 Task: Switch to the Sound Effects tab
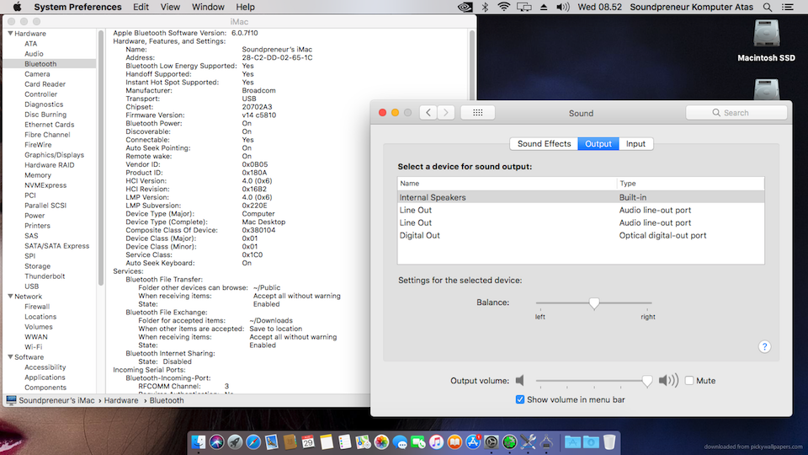[544, 144]
